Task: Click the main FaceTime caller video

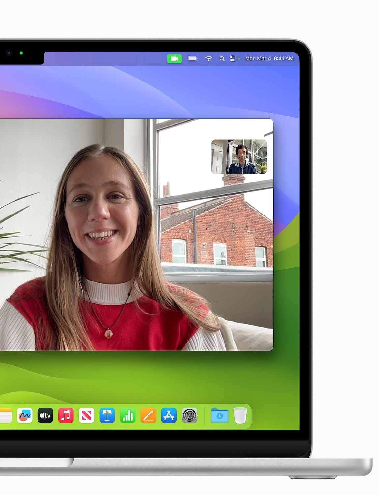Action: (x=136, y=235)
